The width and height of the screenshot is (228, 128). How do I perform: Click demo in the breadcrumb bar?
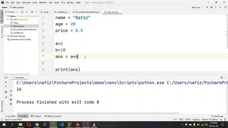[x=5, y=7]
